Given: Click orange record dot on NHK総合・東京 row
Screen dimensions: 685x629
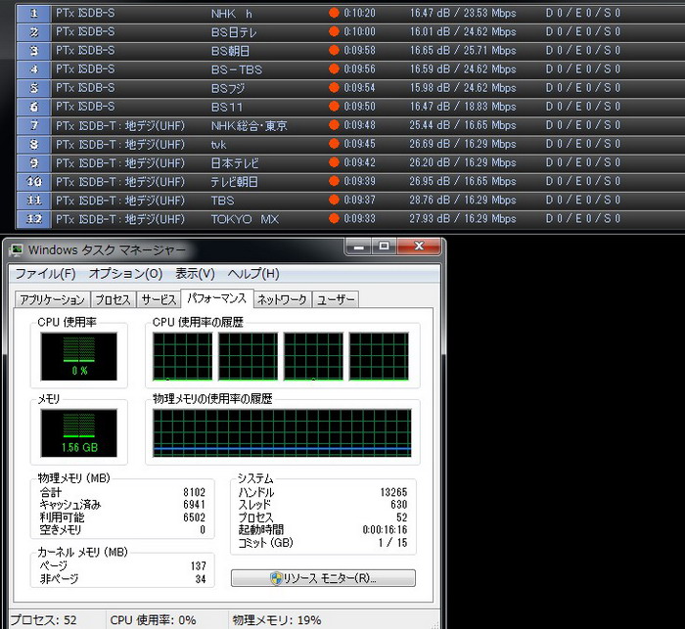Looking at the screenshot, I should tap(334, 125).
